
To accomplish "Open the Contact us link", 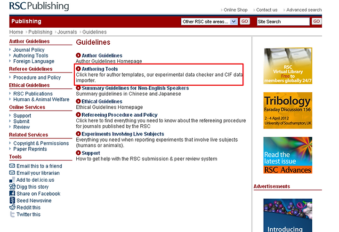I will click(266, 10).
